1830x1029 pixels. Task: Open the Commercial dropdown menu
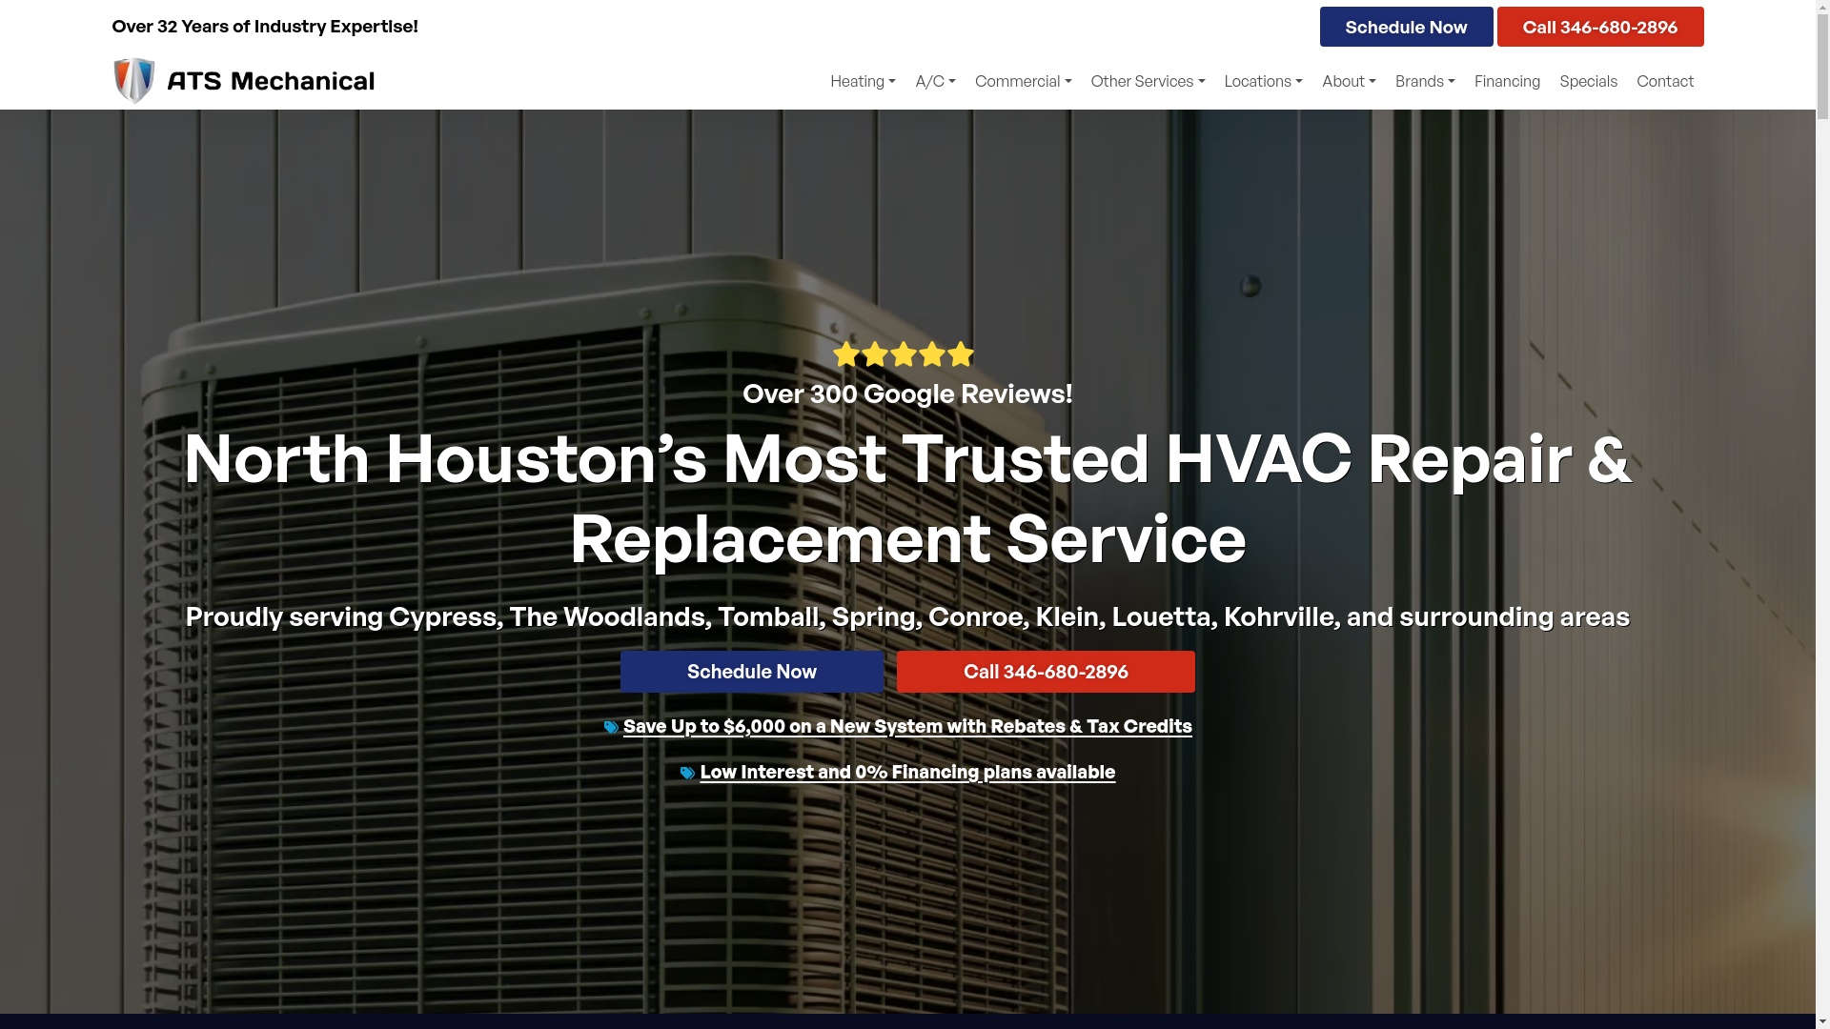tap(1023, 81)
